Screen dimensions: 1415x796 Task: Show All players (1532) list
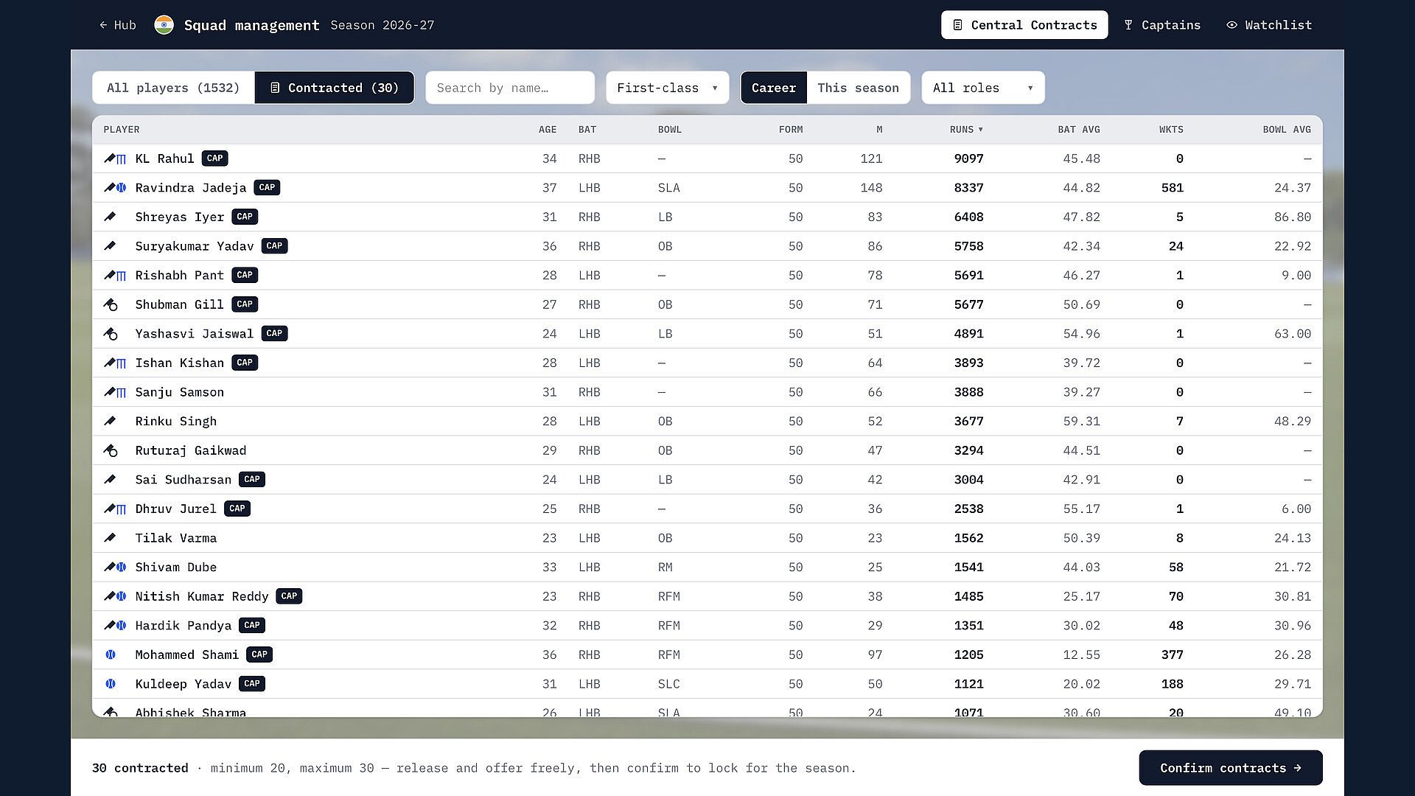pyautogui.click(x=173, y=88)
